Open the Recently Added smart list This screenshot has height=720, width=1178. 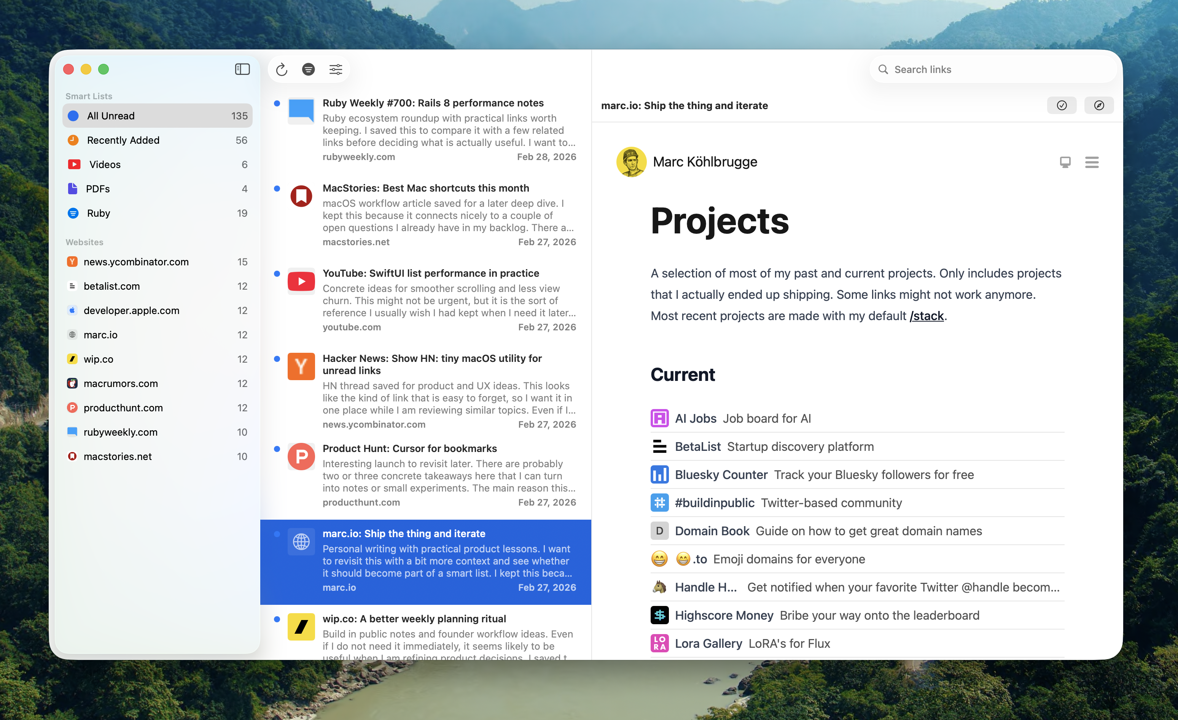[x=157, y=140]
